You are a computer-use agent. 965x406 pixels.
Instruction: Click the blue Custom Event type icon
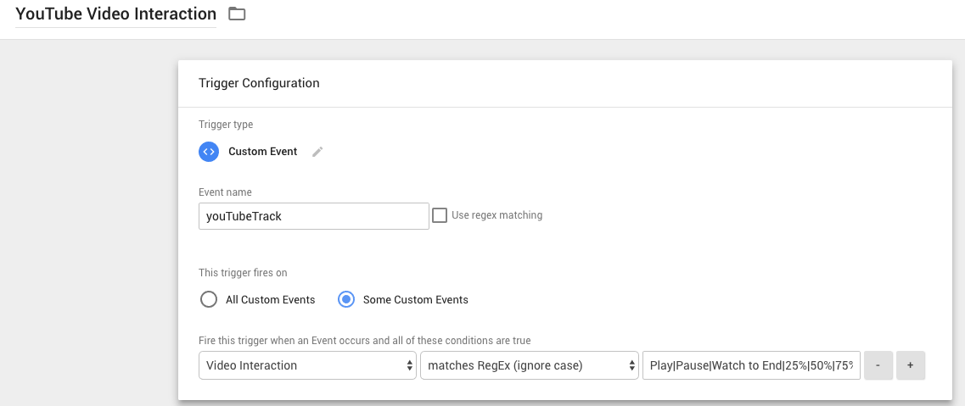pyautogui.click(x=209, y=152)
